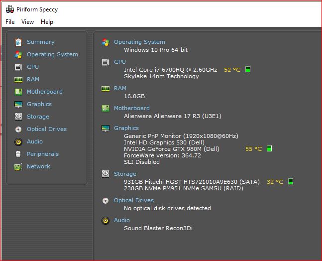322x261 pixels.
Task: Click the green temperature gauge beside 32 °C
Action: (x=291, y=181)
